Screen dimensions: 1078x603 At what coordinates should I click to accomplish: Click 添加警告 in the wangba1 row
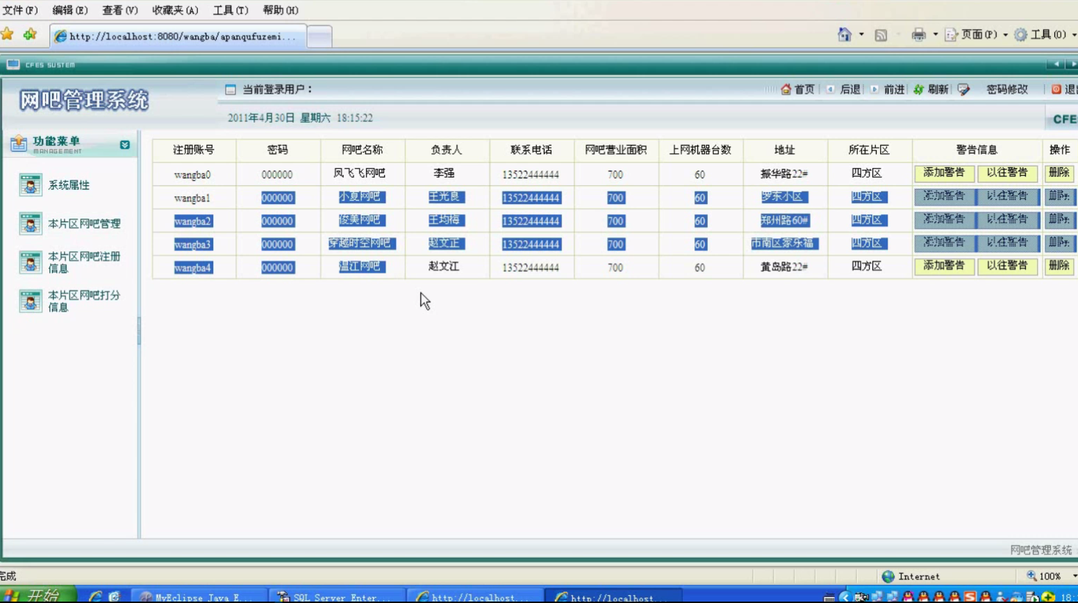tap(944, 196)
